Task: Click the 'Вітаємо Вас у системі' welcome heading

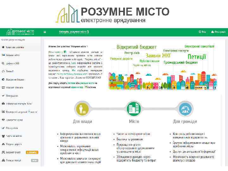Action: (x=68, y=47)
